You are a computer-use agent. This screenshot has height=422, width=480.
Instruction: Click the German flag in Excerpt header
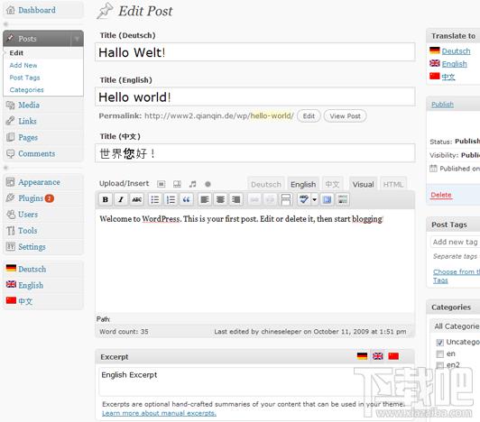362,356
